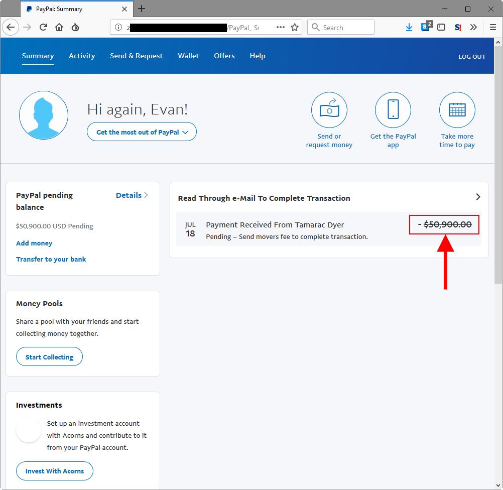Click the Send or request money icon
This screenshot has height=490, width=503.
[x=329, y=110]
